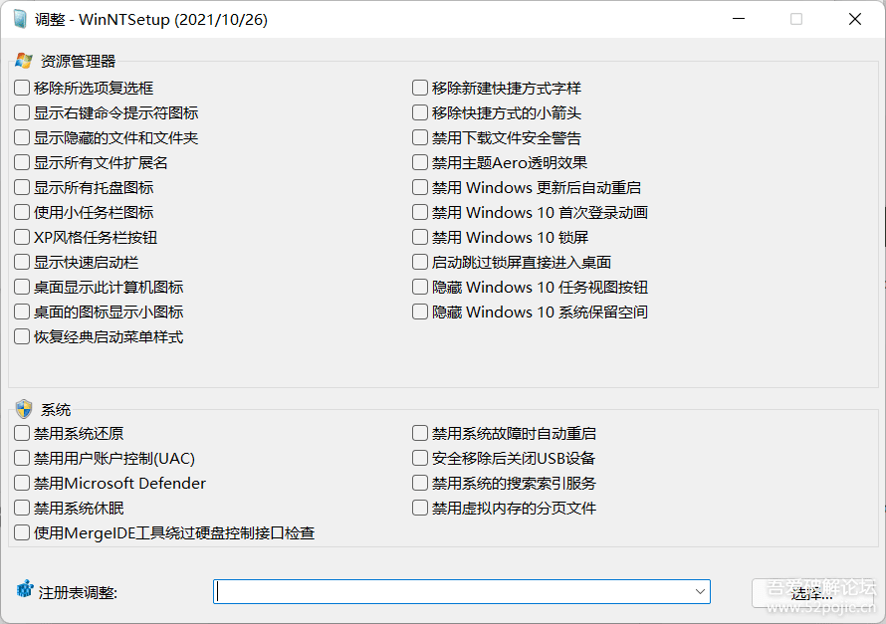Check 恢复经典启动菜单样式
Viewport: 886px width, 624px height.
[22, 336]
